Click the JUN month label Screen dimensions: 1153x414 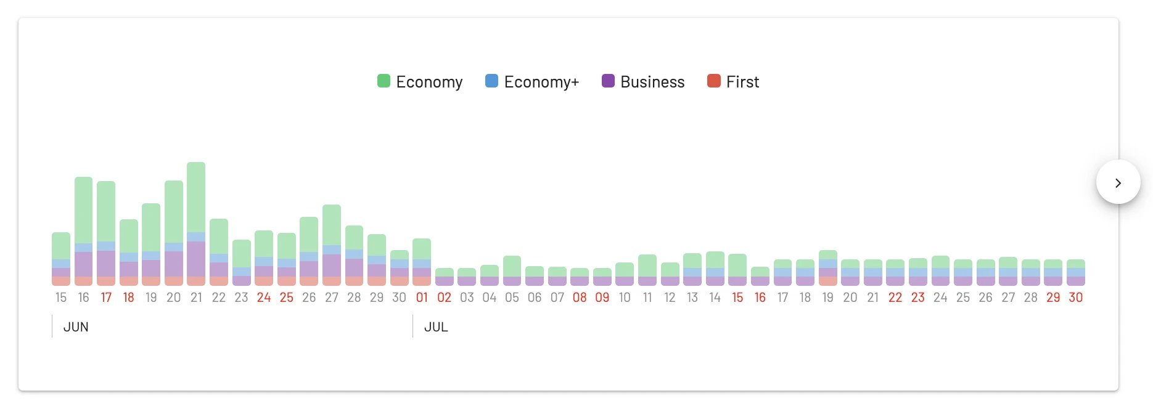(76, 327)
